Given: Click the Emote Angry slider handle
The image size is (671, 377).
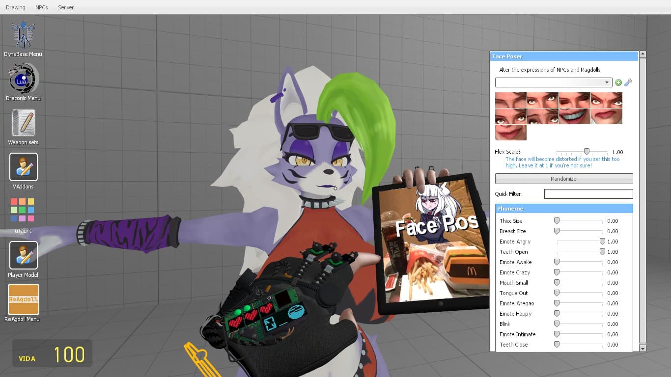Looking at the screenshot, I should (x=602, y=242).
